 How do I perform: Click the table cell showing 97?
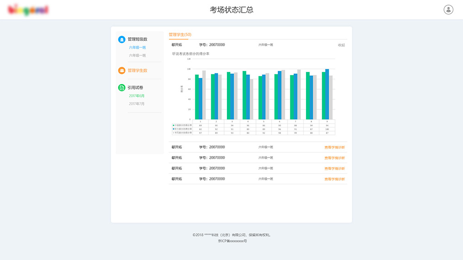point(200,133)
